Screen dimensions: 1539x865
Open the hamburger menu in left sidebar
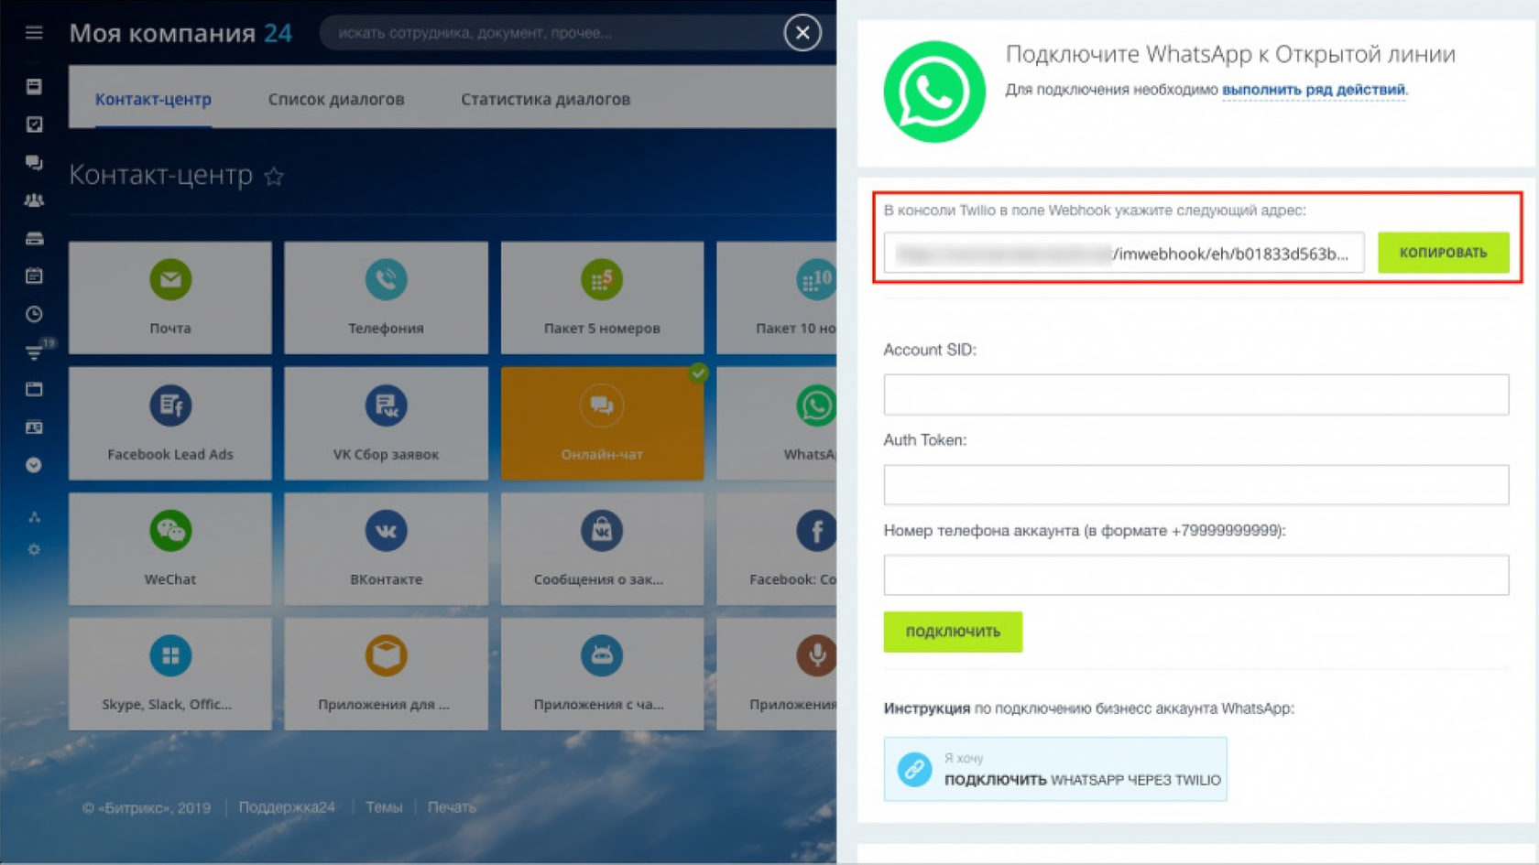(34, 33)
